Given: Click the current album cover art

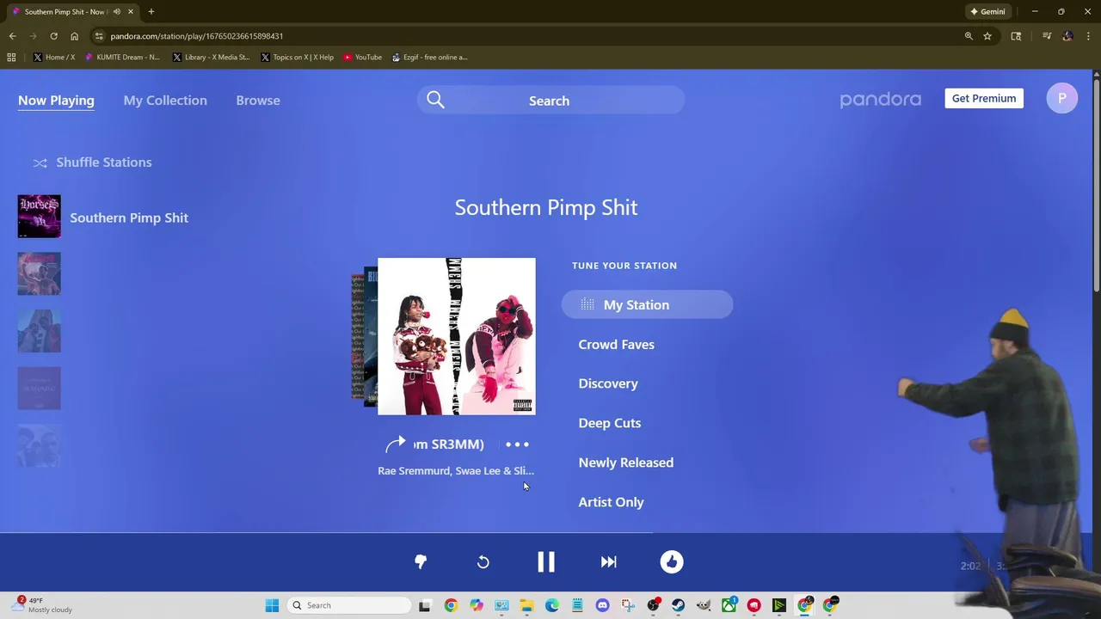Looking at the screenshot, I should pyautogui.click(x=456, y=336).
